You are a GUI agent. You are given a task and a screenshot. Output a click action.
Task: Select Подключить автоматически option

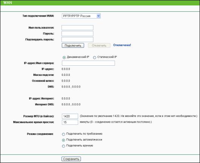[x=63, y=140]
